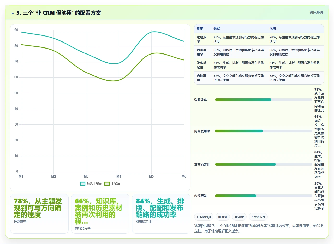The width and height of the screenshot is (334, 244).
Task: Click the 发布稳定性 progress bar
Action: pos(264,164)
